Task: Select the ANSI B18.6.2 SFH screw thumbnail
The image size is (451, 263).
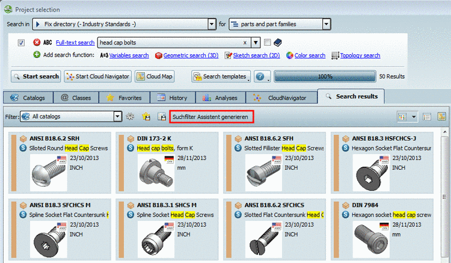Action: tap(264, 173)
